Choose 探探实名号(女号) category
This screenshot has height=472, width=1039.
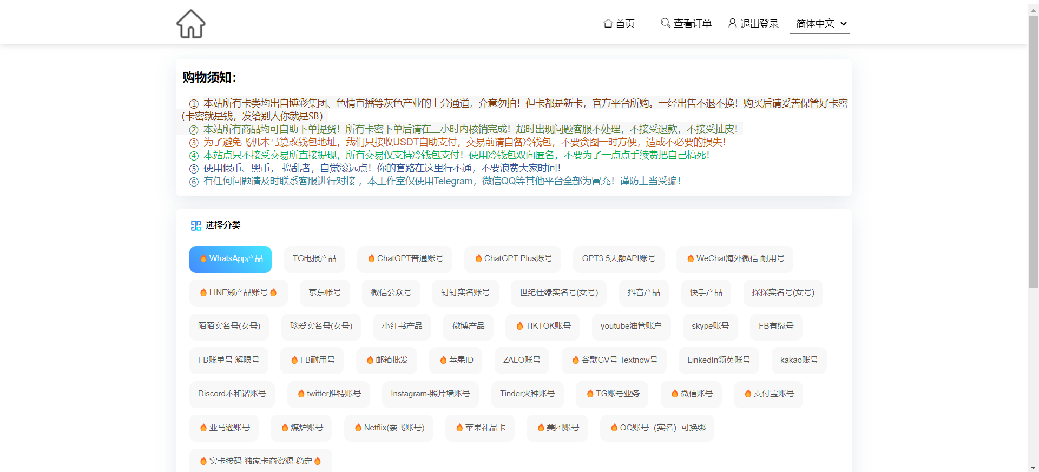click(783, 293)
